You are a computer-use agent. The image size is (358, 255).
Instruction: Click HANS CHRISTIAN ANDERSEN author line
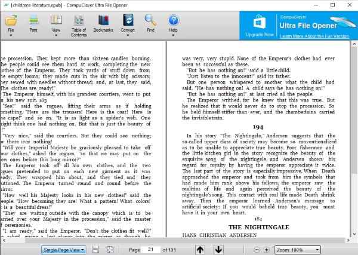(x=220, y=235)
